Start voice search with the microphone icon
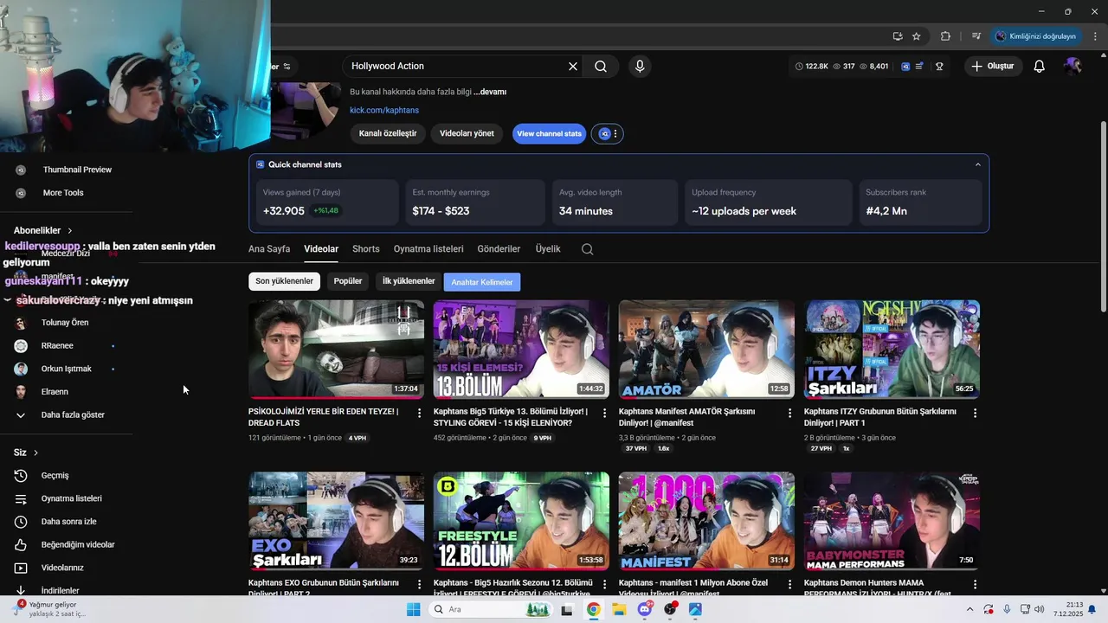 pyautogui.click(x=640, y=66)
